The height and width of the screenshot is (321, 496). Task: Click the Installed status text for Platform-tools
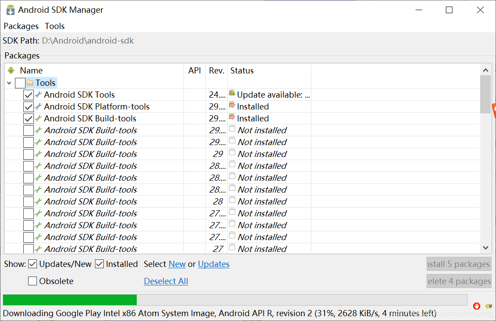tap(253, 106)
